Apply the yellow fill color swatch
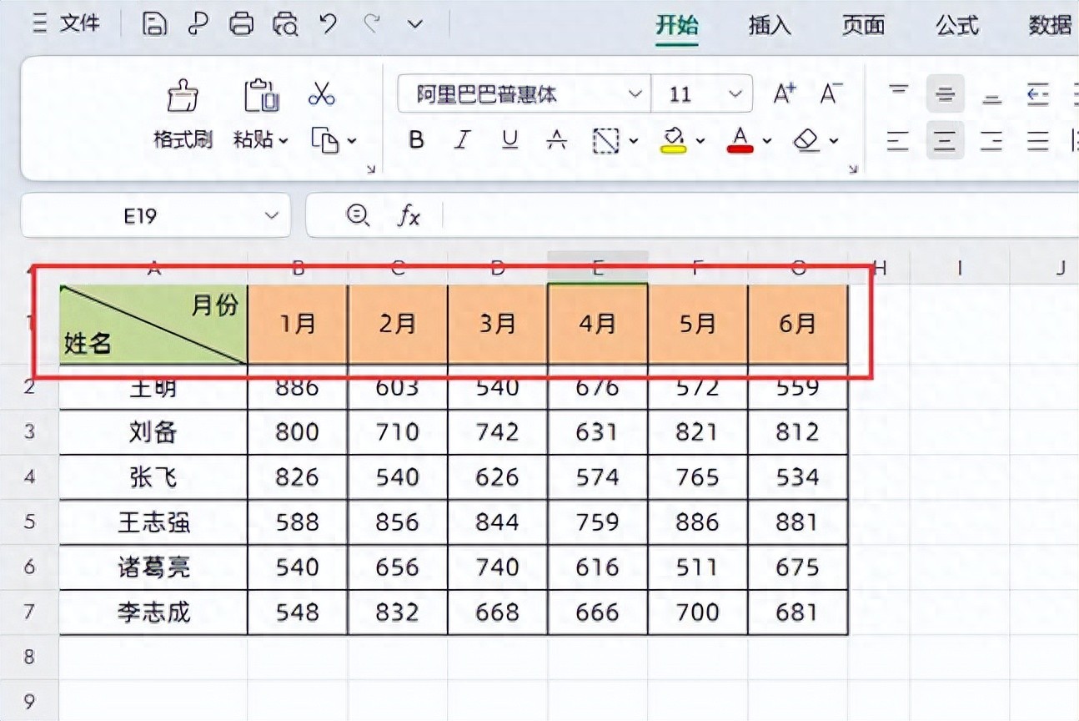The image size is (1079, 721). [x=673, y=141]
